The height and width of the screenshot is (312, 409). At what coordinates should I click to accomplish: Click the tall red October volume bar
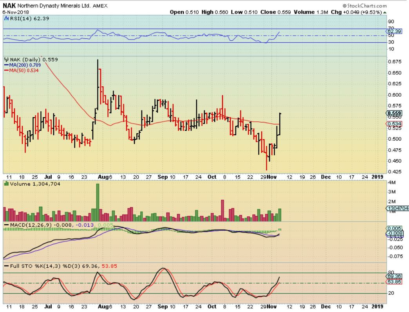click(223, 211)
